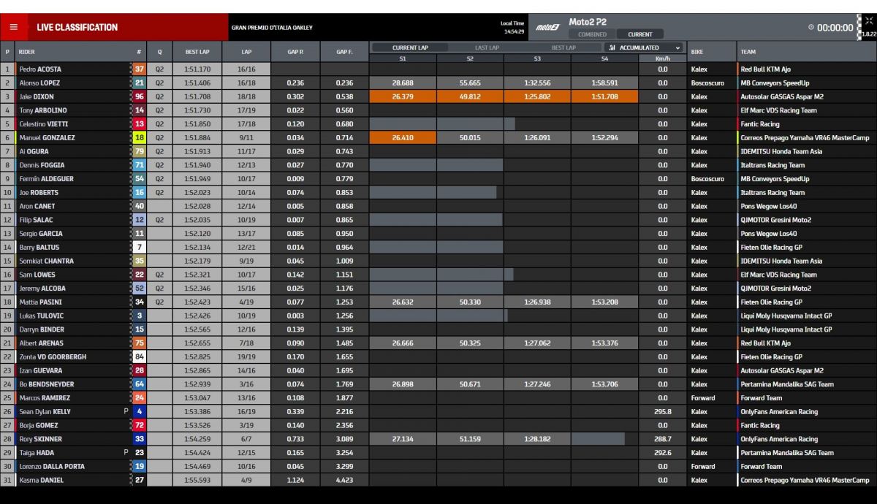Click Sam LOWES's sector progress bar
The width and height of the screenshot is (877, 504).
click(x=441, y=275)
